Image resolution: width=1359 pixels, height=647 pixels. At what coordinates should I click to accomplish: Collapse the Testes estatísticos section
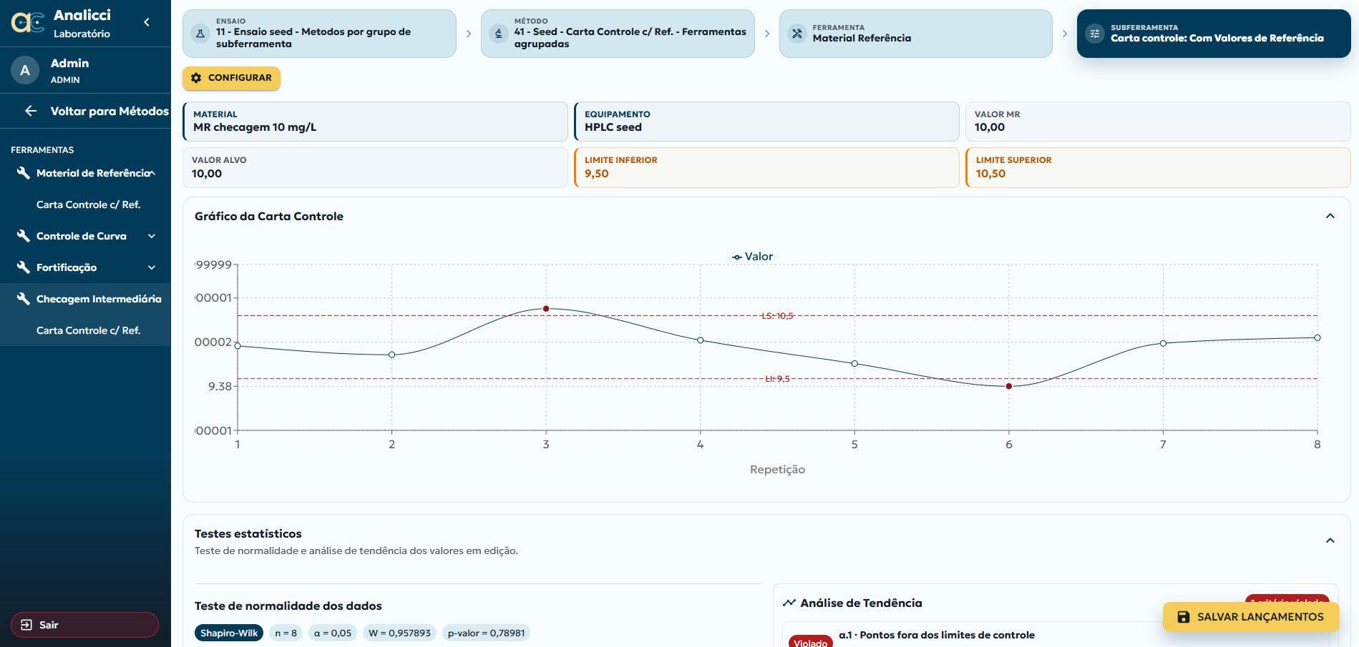pyautogui.click(x=1330, y=540)
